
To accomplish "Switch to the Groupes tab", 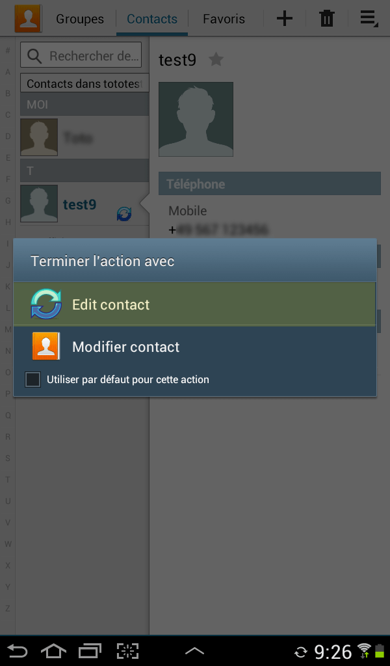I will click(x=80, y=19).
